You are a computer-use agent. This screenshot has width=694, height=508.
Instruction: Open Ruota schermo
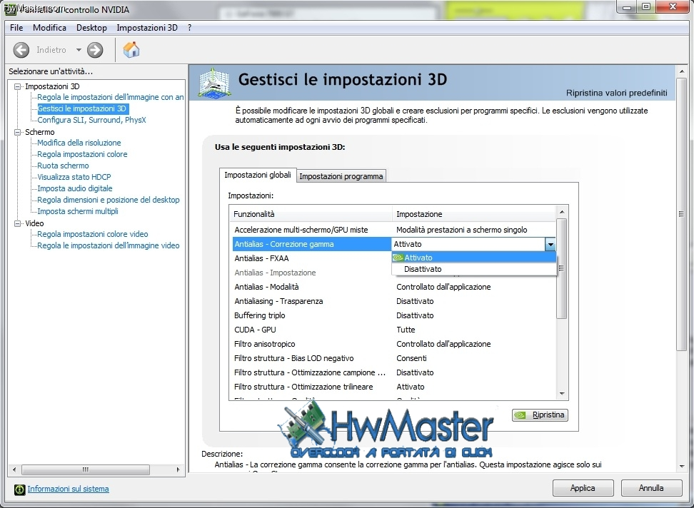(x=63, y=166)
